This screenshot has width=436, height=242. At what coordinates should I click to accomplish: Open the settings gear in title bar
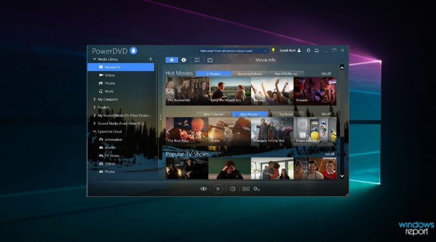pyautogui.click(x=309, y=50)
